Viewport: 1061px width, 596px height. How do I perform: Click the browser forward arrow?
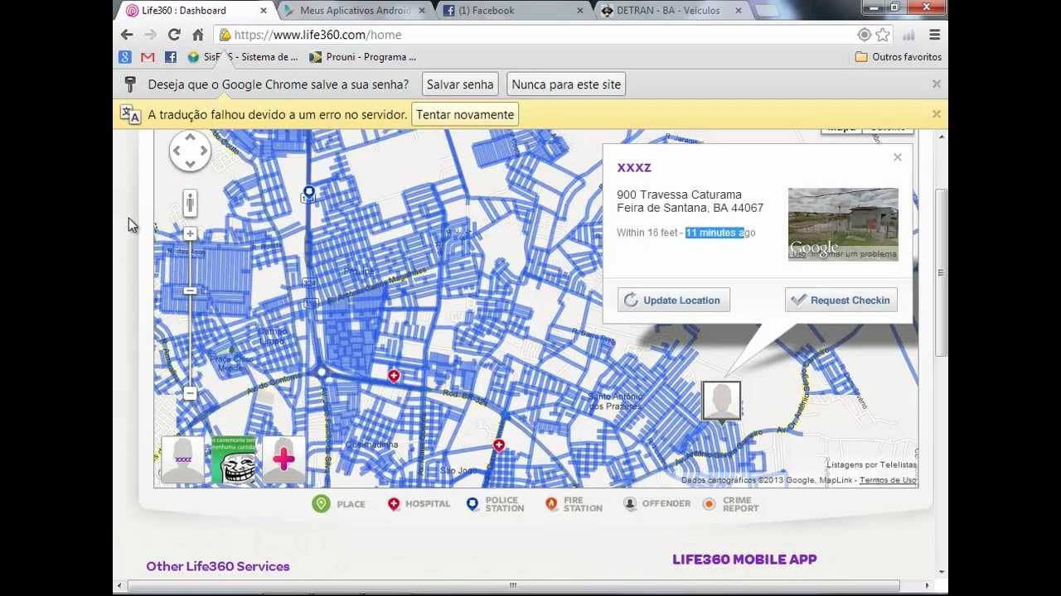coord(150,35)
